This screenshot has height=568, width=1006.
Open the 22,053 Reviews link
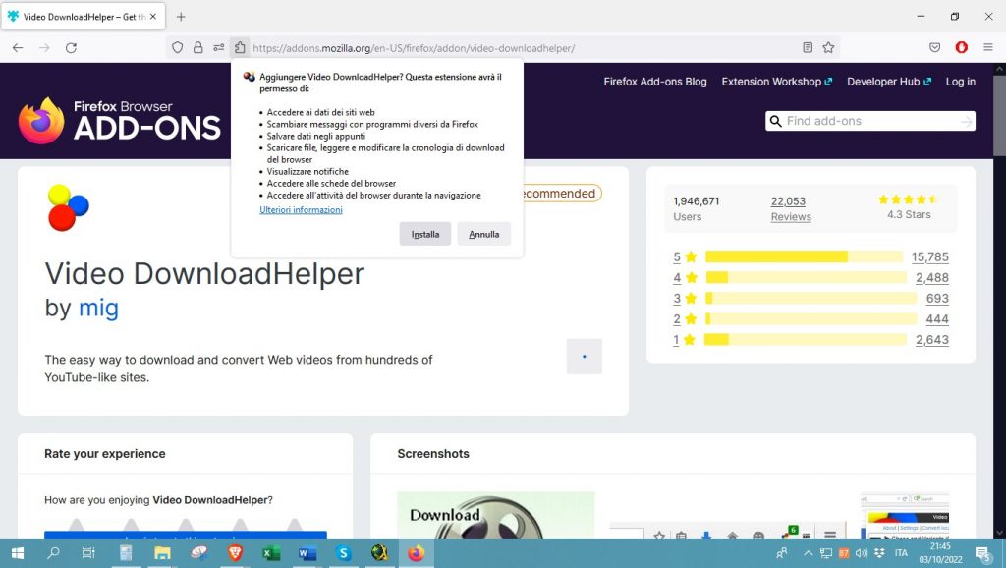tap(790, 208)
